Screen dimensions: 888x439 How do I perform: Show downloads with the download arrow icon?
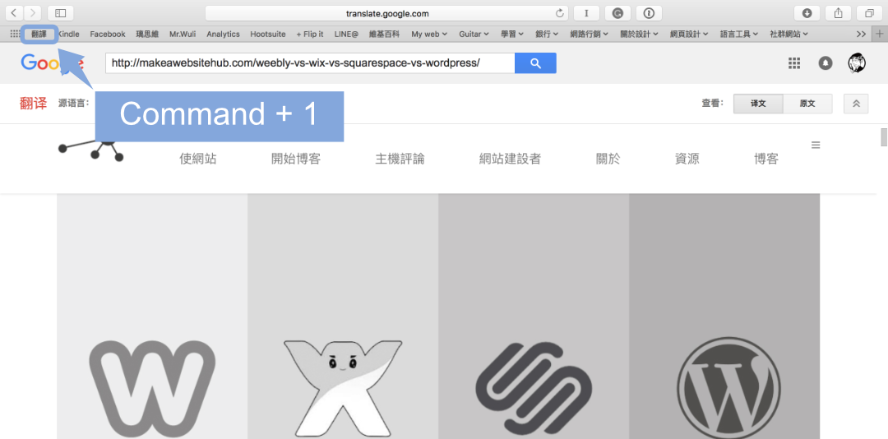[807, 13]
